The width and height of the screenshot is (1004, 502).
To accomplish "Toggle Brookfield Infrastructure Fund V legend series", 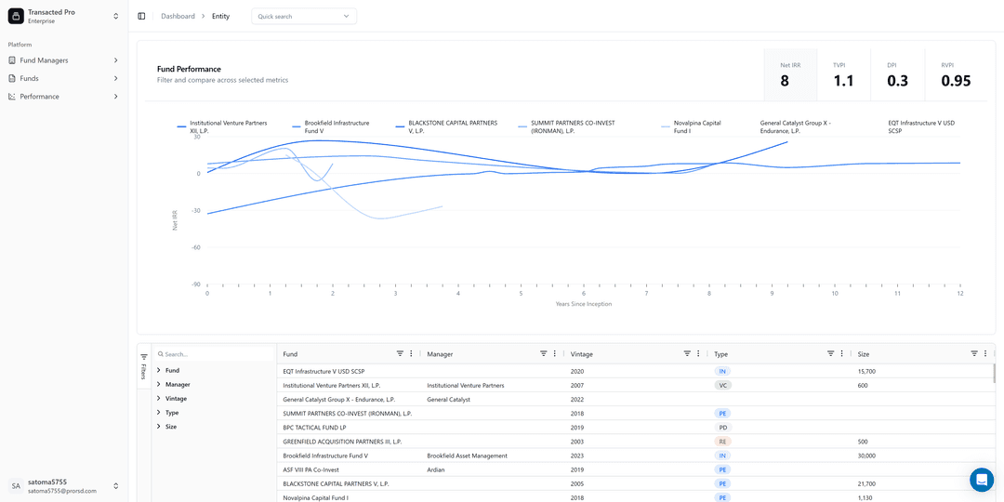I will (x=332, y=126).
